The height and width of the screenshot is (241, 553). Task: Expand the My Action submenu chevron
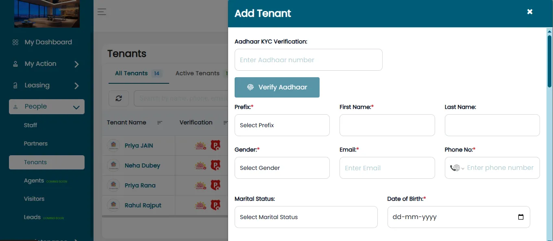tap(76, 64)
